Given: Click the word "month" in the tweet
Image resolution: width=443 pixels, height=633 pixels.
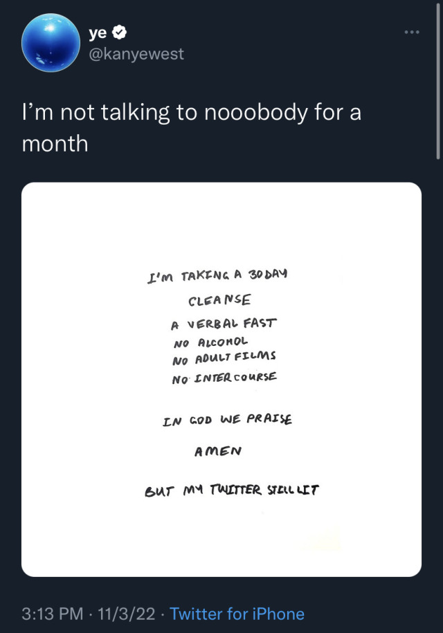Looking at the screenshot, I should [55, 144].
